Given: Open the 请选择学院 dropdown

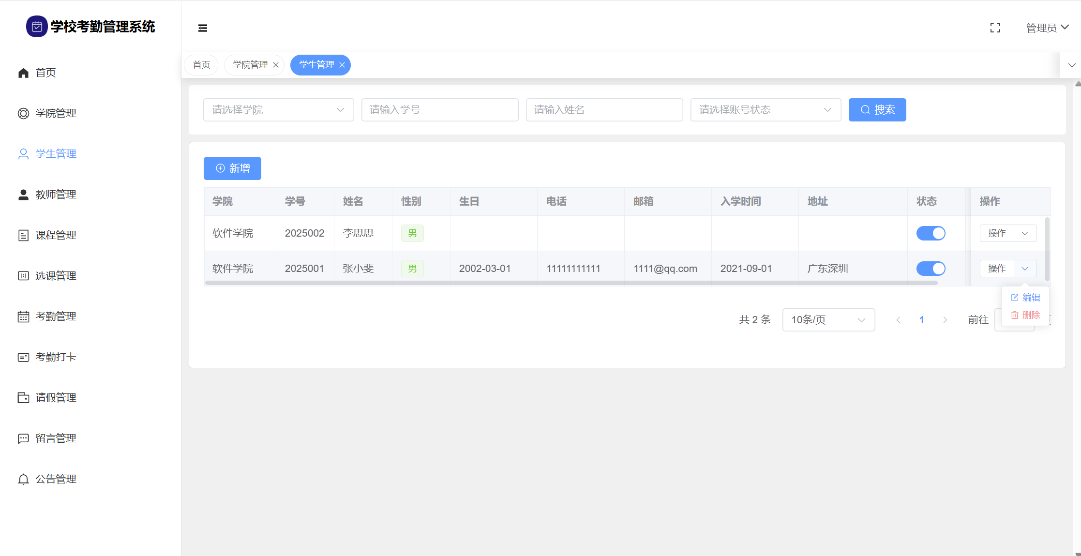Looking at the screenshot, I should [x=278, y=110].
